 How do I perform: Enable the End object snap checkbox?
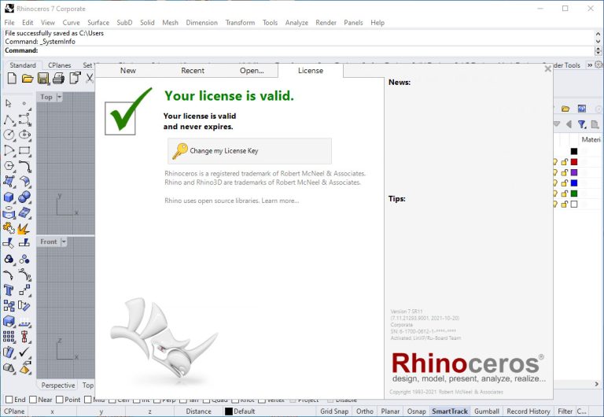click(9, 400)
